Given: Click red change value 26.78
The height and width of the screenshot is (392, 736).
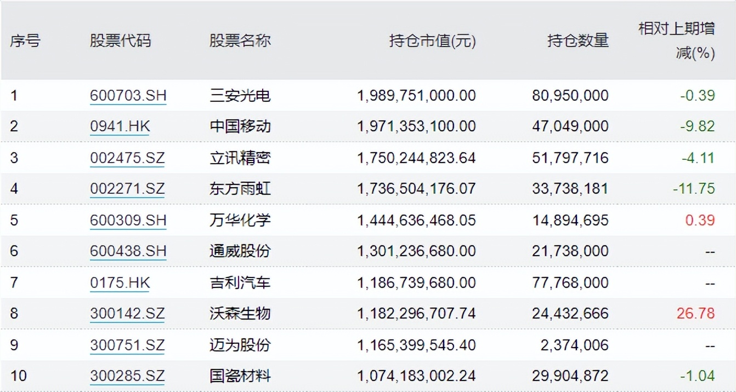Looking at the screenshot, I should (696, 314).
